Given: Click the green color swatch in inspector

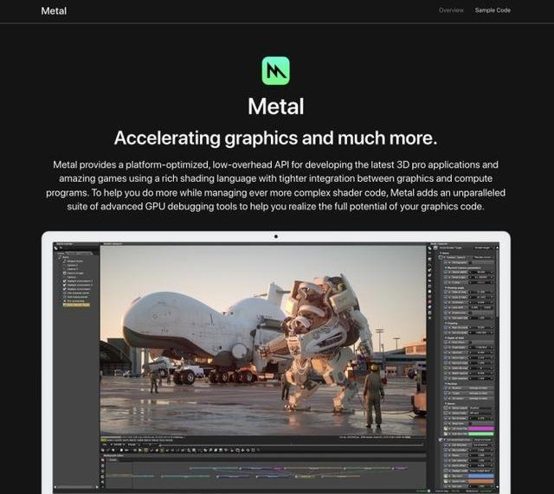Looking at the screenshot, I should (x=480, y=433).
